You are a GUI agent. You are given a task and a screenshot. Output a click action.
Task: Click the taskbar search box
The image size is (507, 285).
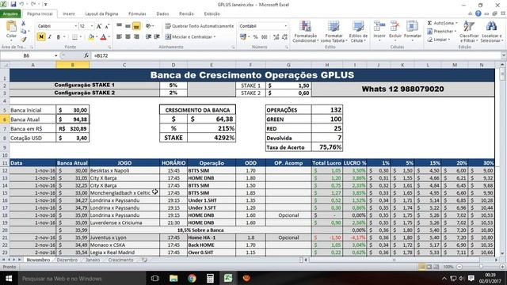point(82,278)
